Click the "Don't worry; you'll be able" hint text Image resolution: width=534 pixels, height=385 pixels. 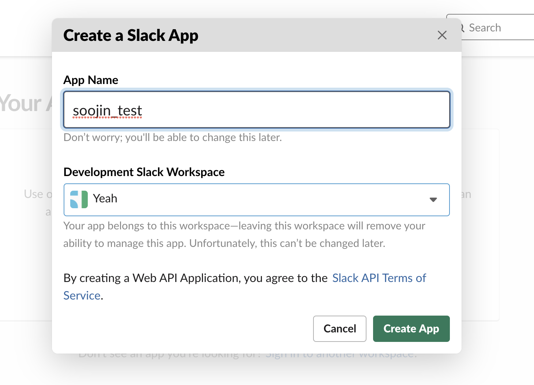[x=173, y=137]
